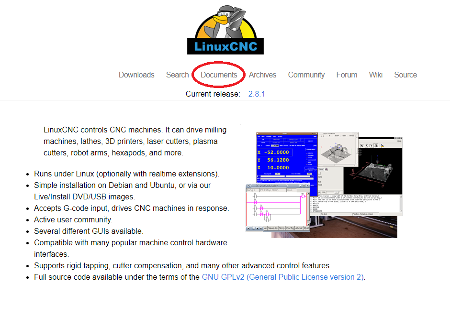
Task: Open the Source code link
Action: pos(405,75)
